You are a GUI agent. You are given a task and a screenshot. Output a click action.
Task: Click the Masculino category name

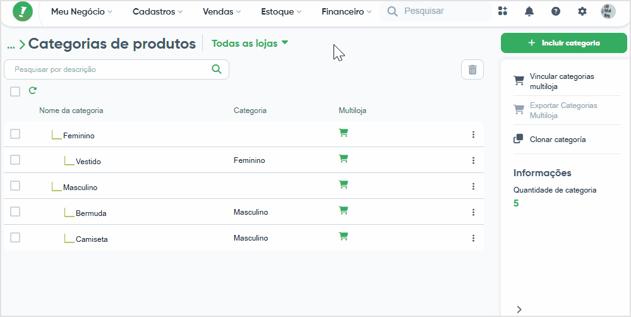(x=80, y=188)
